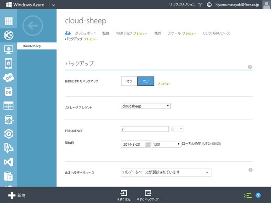Switch to the 監視 tab

106,33
